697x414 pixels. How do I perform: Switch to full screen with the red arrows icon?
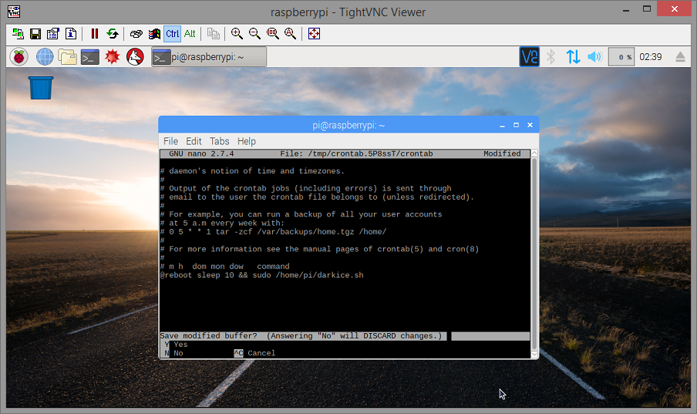pos(314,34)
